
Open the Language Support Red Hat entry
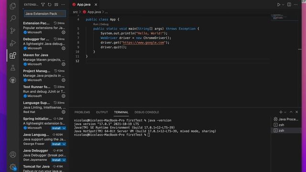tap(44, 107)
